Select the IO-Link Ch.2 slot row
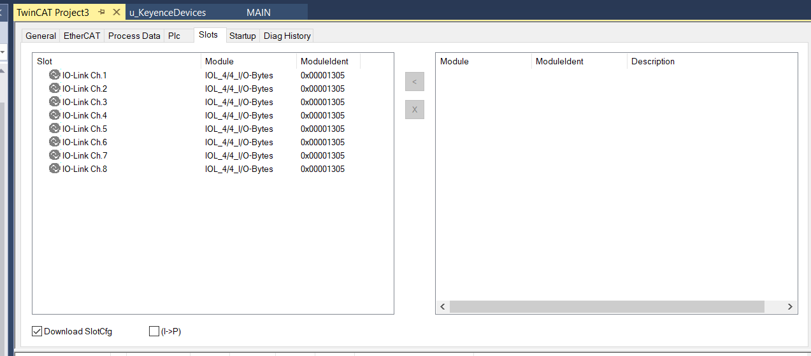 pos(197,89)
